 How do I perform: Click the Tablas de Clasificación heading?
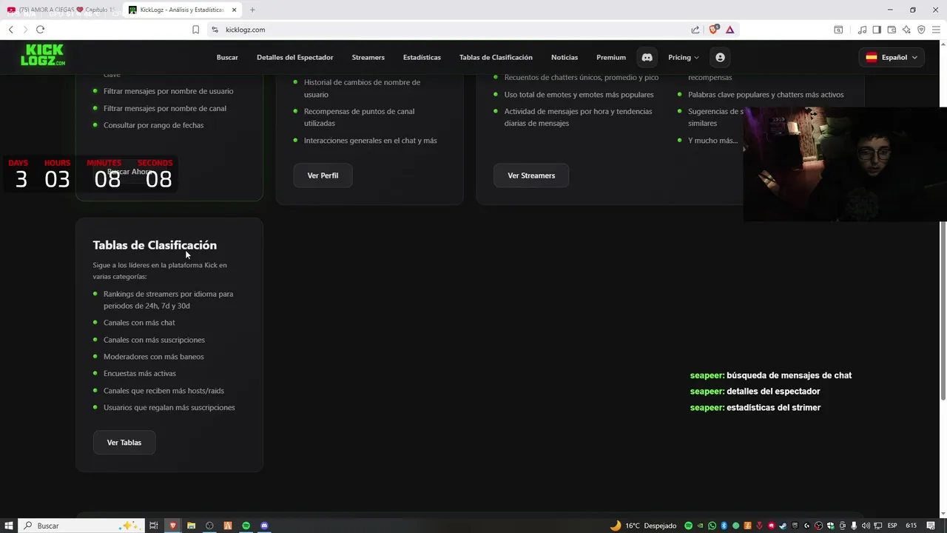pos(155,245)
